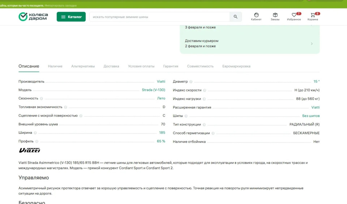This screenshot has height=204, width=347.
Task: Open the Гарантия tab
Action: click(171, 66)
